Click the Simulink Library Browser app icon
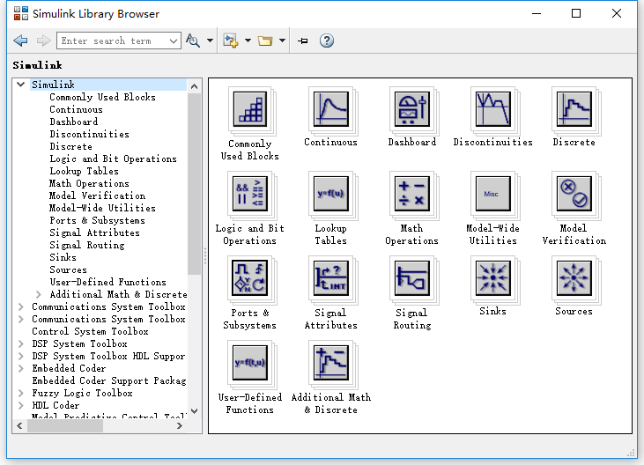This screenshot has height=465, width=644. pos(21,13)
